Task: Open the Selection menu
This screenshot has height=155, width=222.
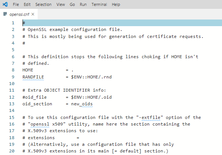Action: pos(43,4)
